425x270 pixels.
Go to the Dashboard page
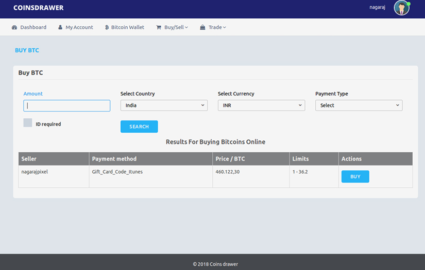pos(29,27)
